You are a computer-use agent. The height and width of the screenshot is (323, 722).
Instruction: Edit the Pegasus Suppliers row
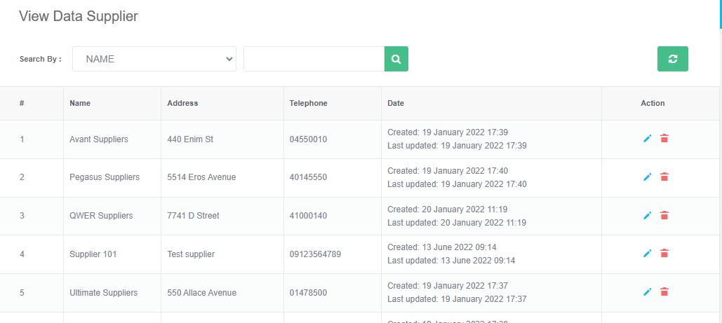[x=647, y=177]
